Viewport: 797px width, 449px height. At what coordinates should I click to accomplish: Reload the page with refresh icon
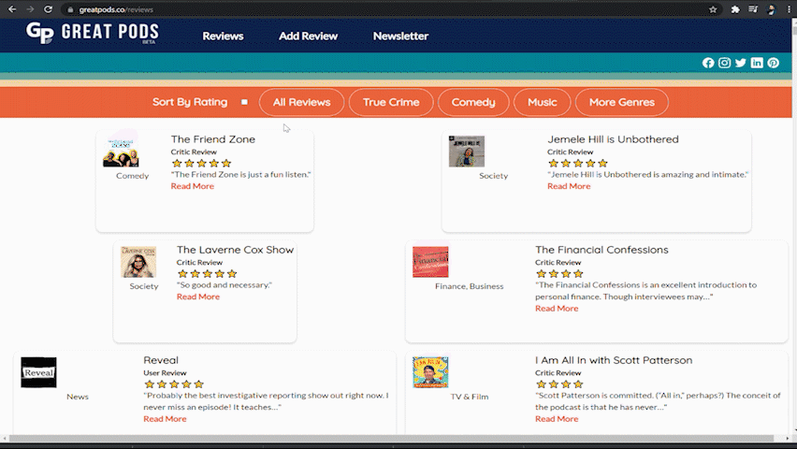pos(48,9)
